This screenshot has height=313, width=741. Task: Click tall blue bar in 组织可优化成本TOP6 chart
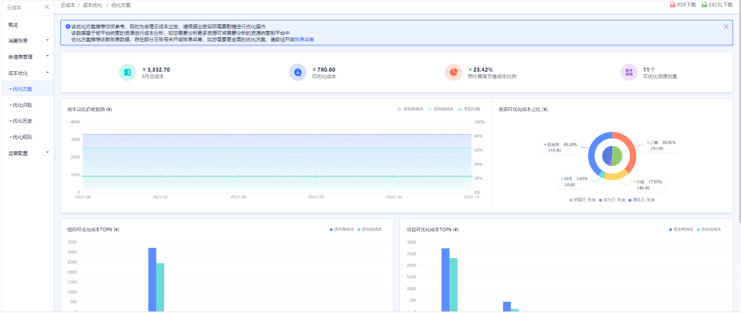coord(152,279)
